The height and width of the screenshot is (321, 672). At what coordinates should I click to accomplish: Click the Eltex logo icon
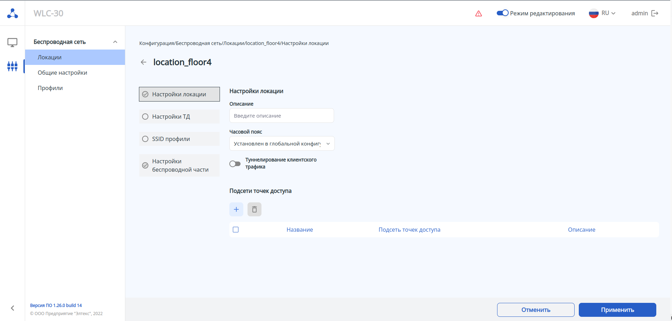(13, 13)
